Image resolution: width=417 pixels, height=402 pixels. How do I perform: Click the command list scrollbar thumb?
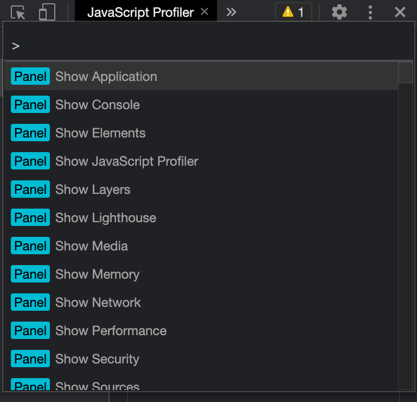[405, 73]
